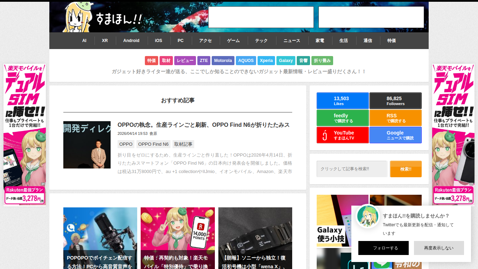Click the author name 倉原
This screenshot has height=269, width=478.
click(153, 133)
